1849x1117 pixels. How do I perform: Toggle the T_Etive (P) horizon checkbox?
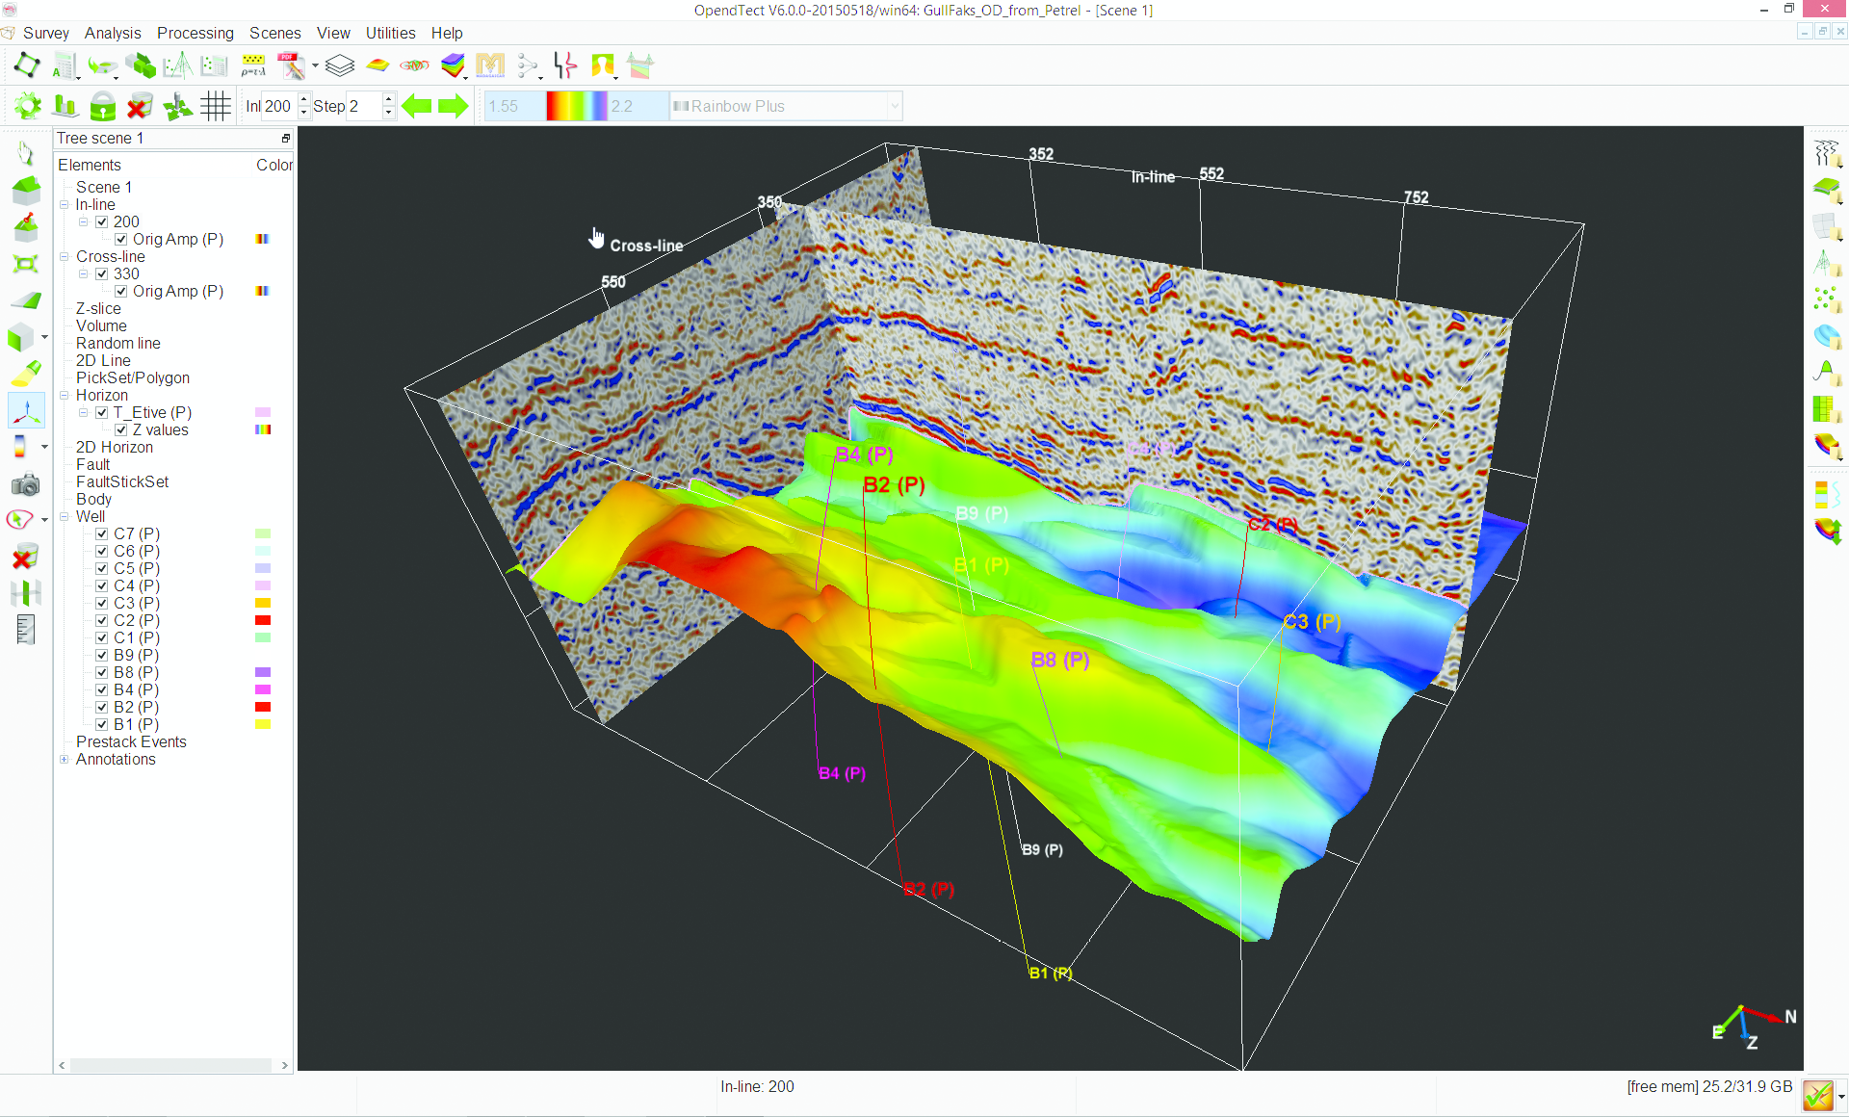(102, 412)
